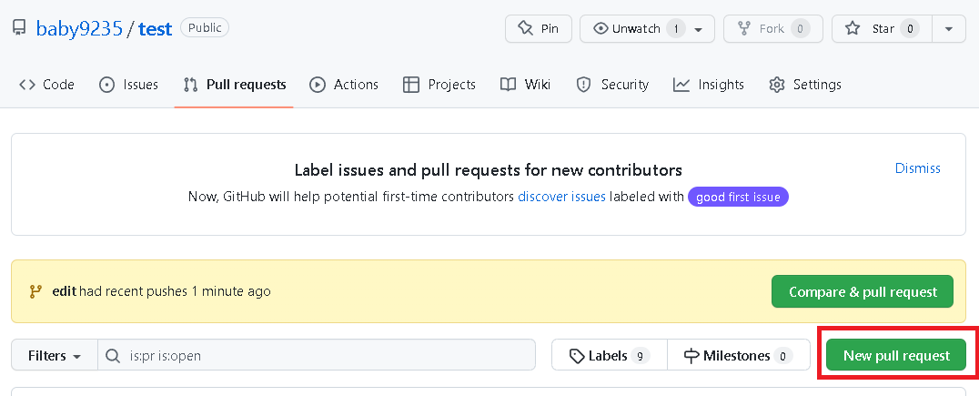
Task: Dismiss the new contributors banner
Action: (x=917, y=168)
